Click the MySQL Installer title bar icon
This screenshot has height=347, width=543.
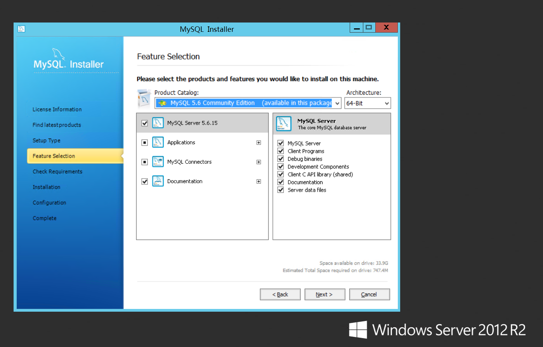[21, 29]
